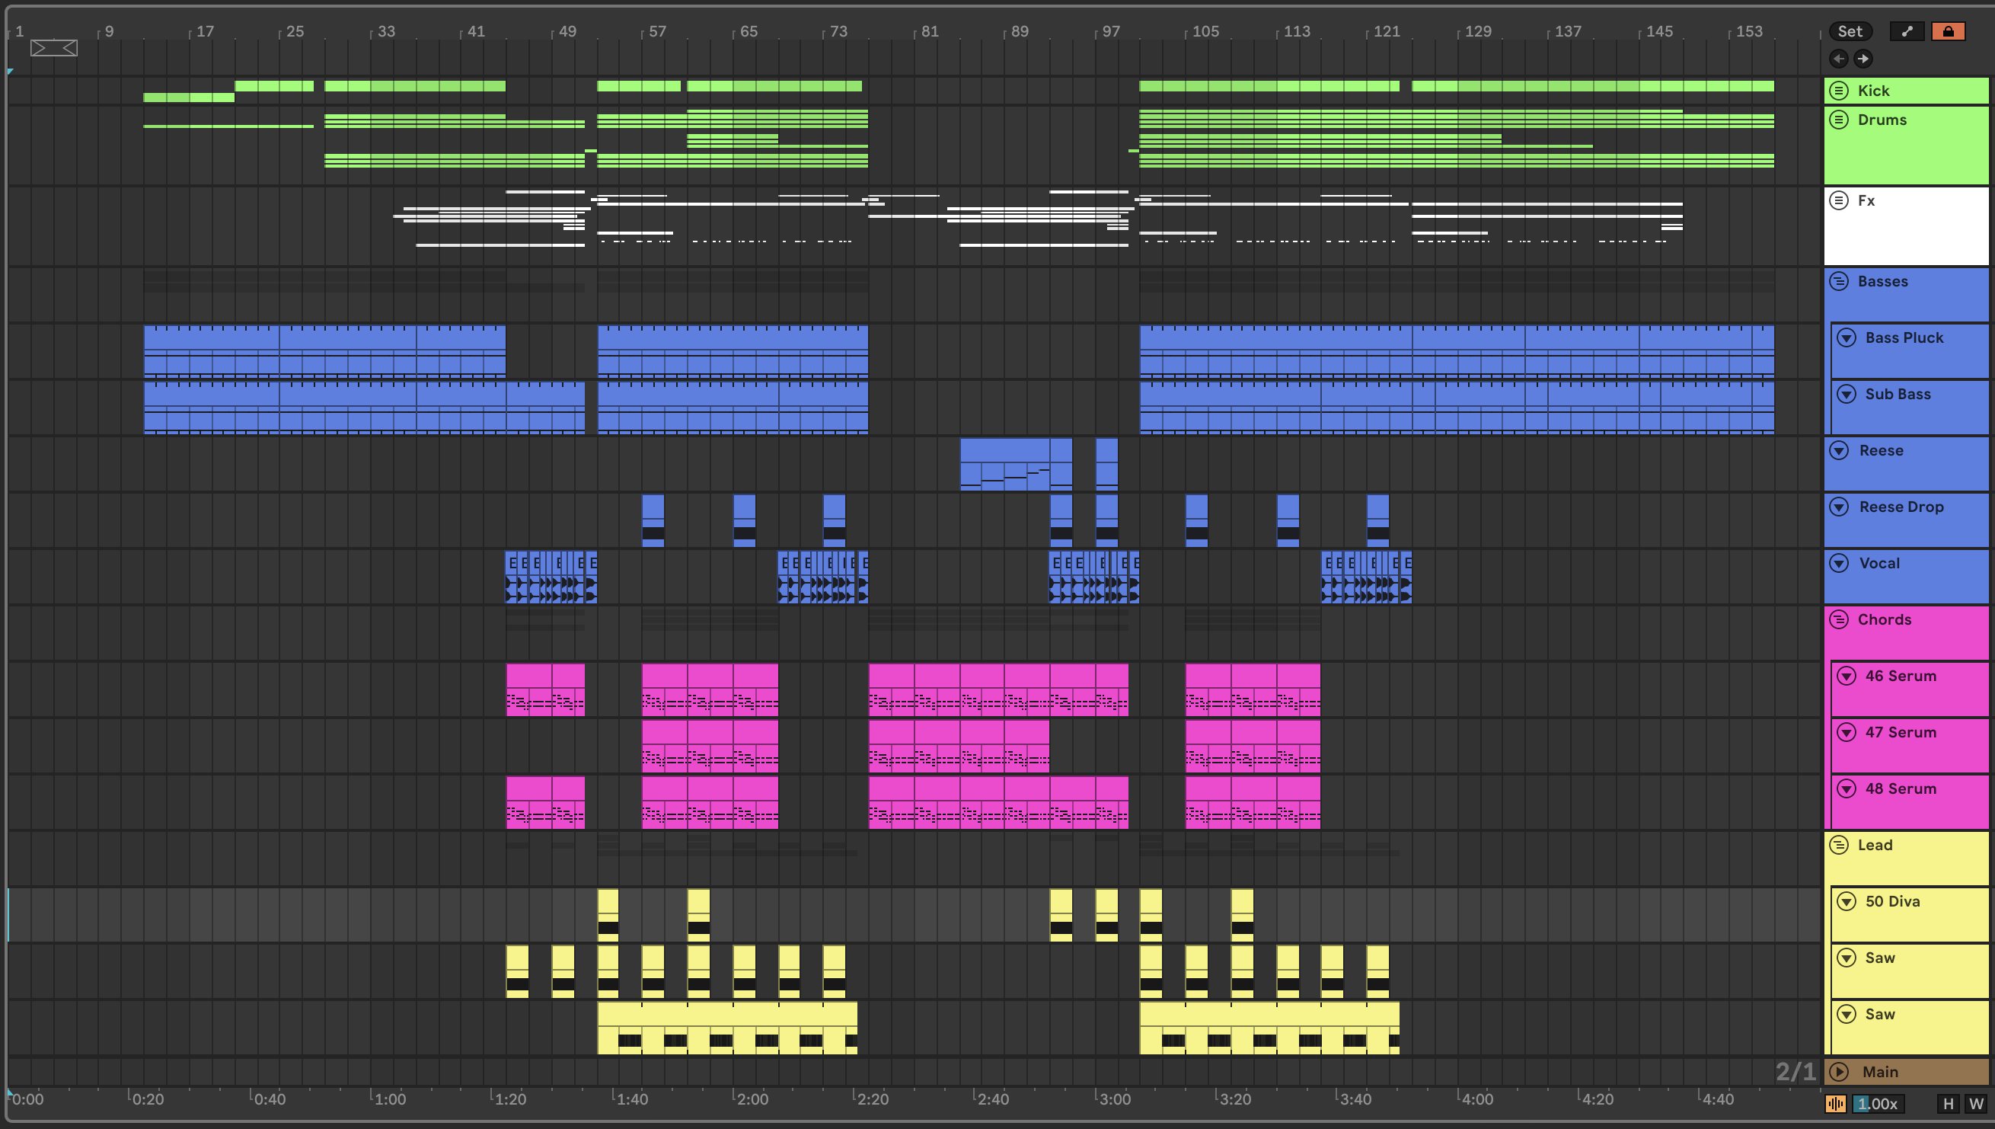Fold the Reese Drop track
Screen dimensions: 1995x1129
point(1838,507)
